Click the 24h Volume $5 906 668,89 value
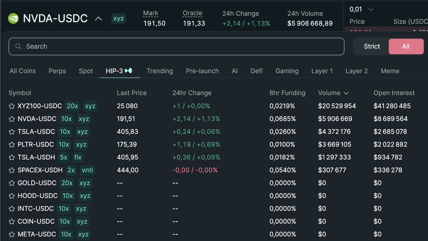 click(310, 24)
